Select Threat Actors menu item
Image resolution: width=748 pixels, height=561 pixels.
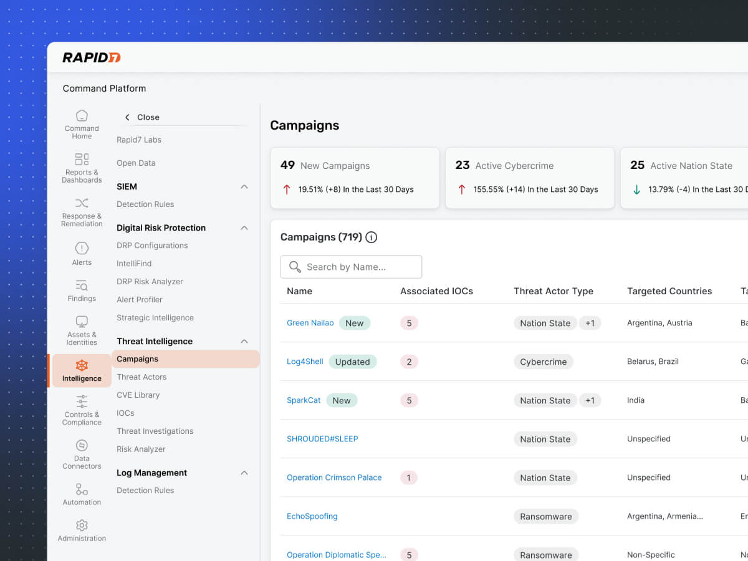pyautogui.click(x=141, y=377)
